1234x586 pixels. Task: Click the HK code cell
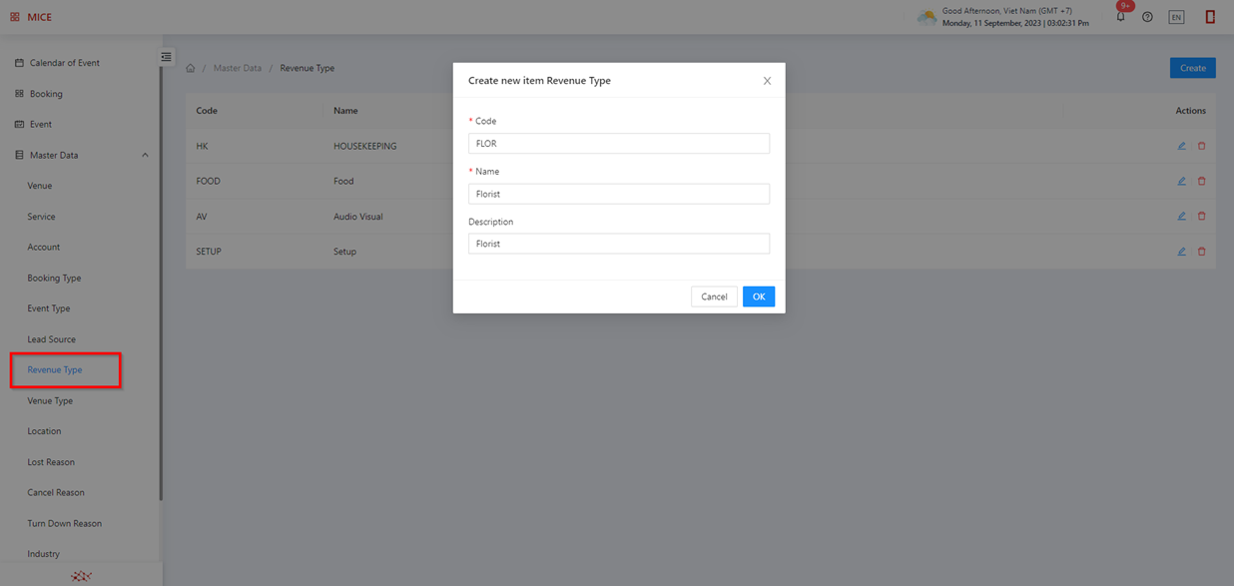[202, 146]
